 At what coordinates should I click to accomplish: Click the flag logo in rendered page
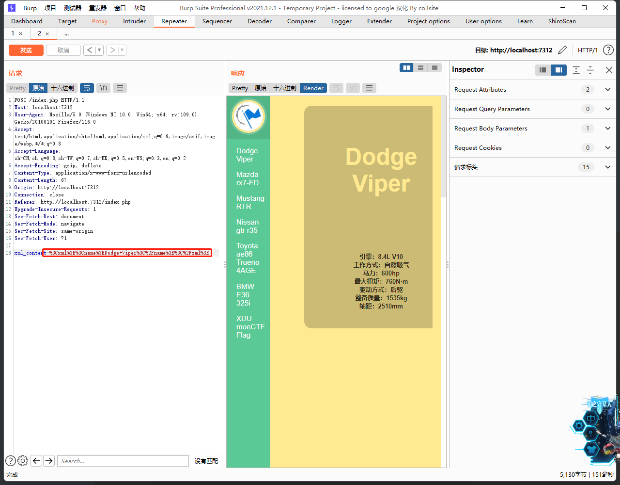(x=248, y=116)
